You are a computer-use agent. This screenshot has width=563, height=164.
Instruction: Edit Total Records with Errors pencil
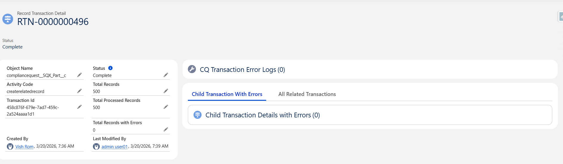point(166,130)
